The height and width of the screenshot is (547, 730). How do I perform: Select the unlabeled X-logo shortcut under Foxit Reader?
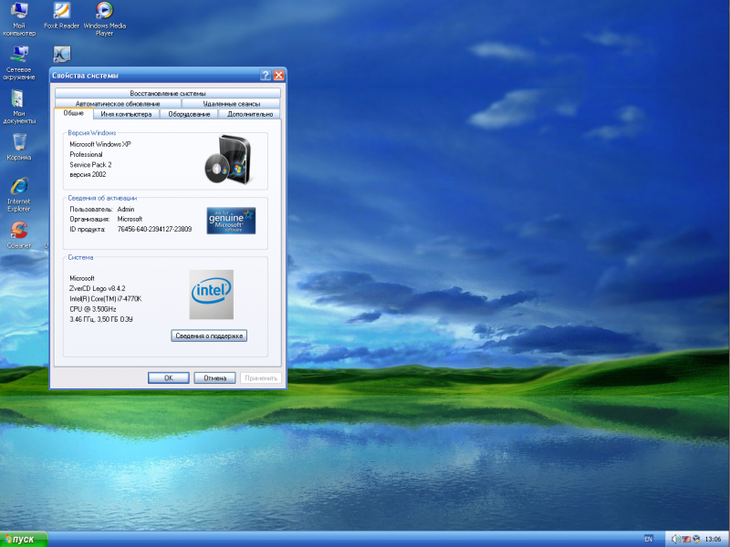[x=61, y=54]
